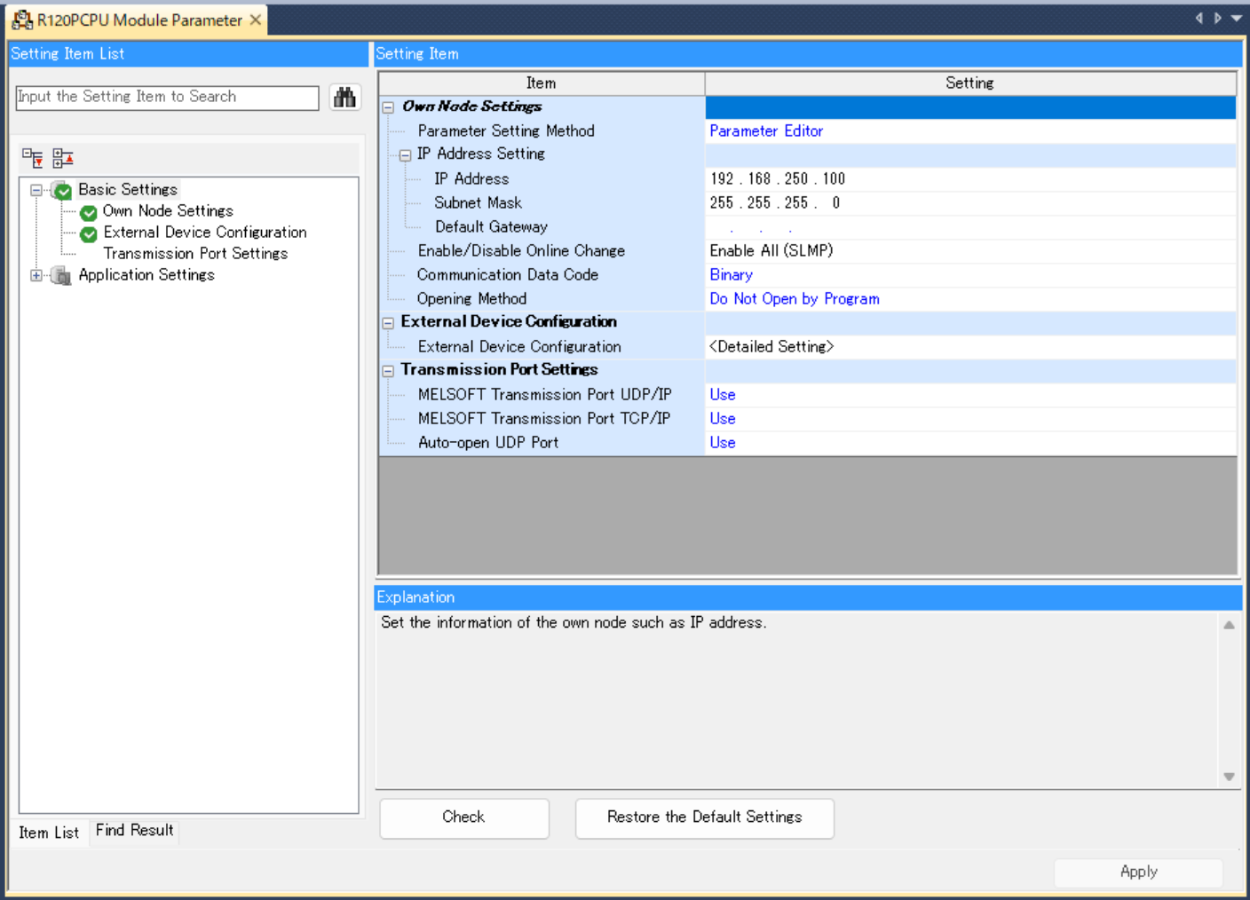The width and height of the screenshot is (1250, 900).
Task: Click the Auto-open UDP Port row label
Action: [x=488, y=443]
